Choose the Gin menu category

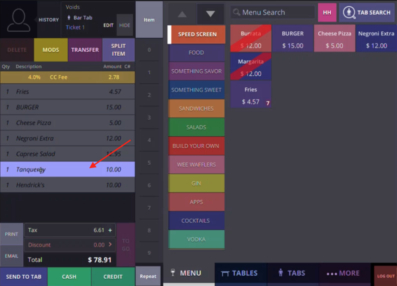coord(196,183)
